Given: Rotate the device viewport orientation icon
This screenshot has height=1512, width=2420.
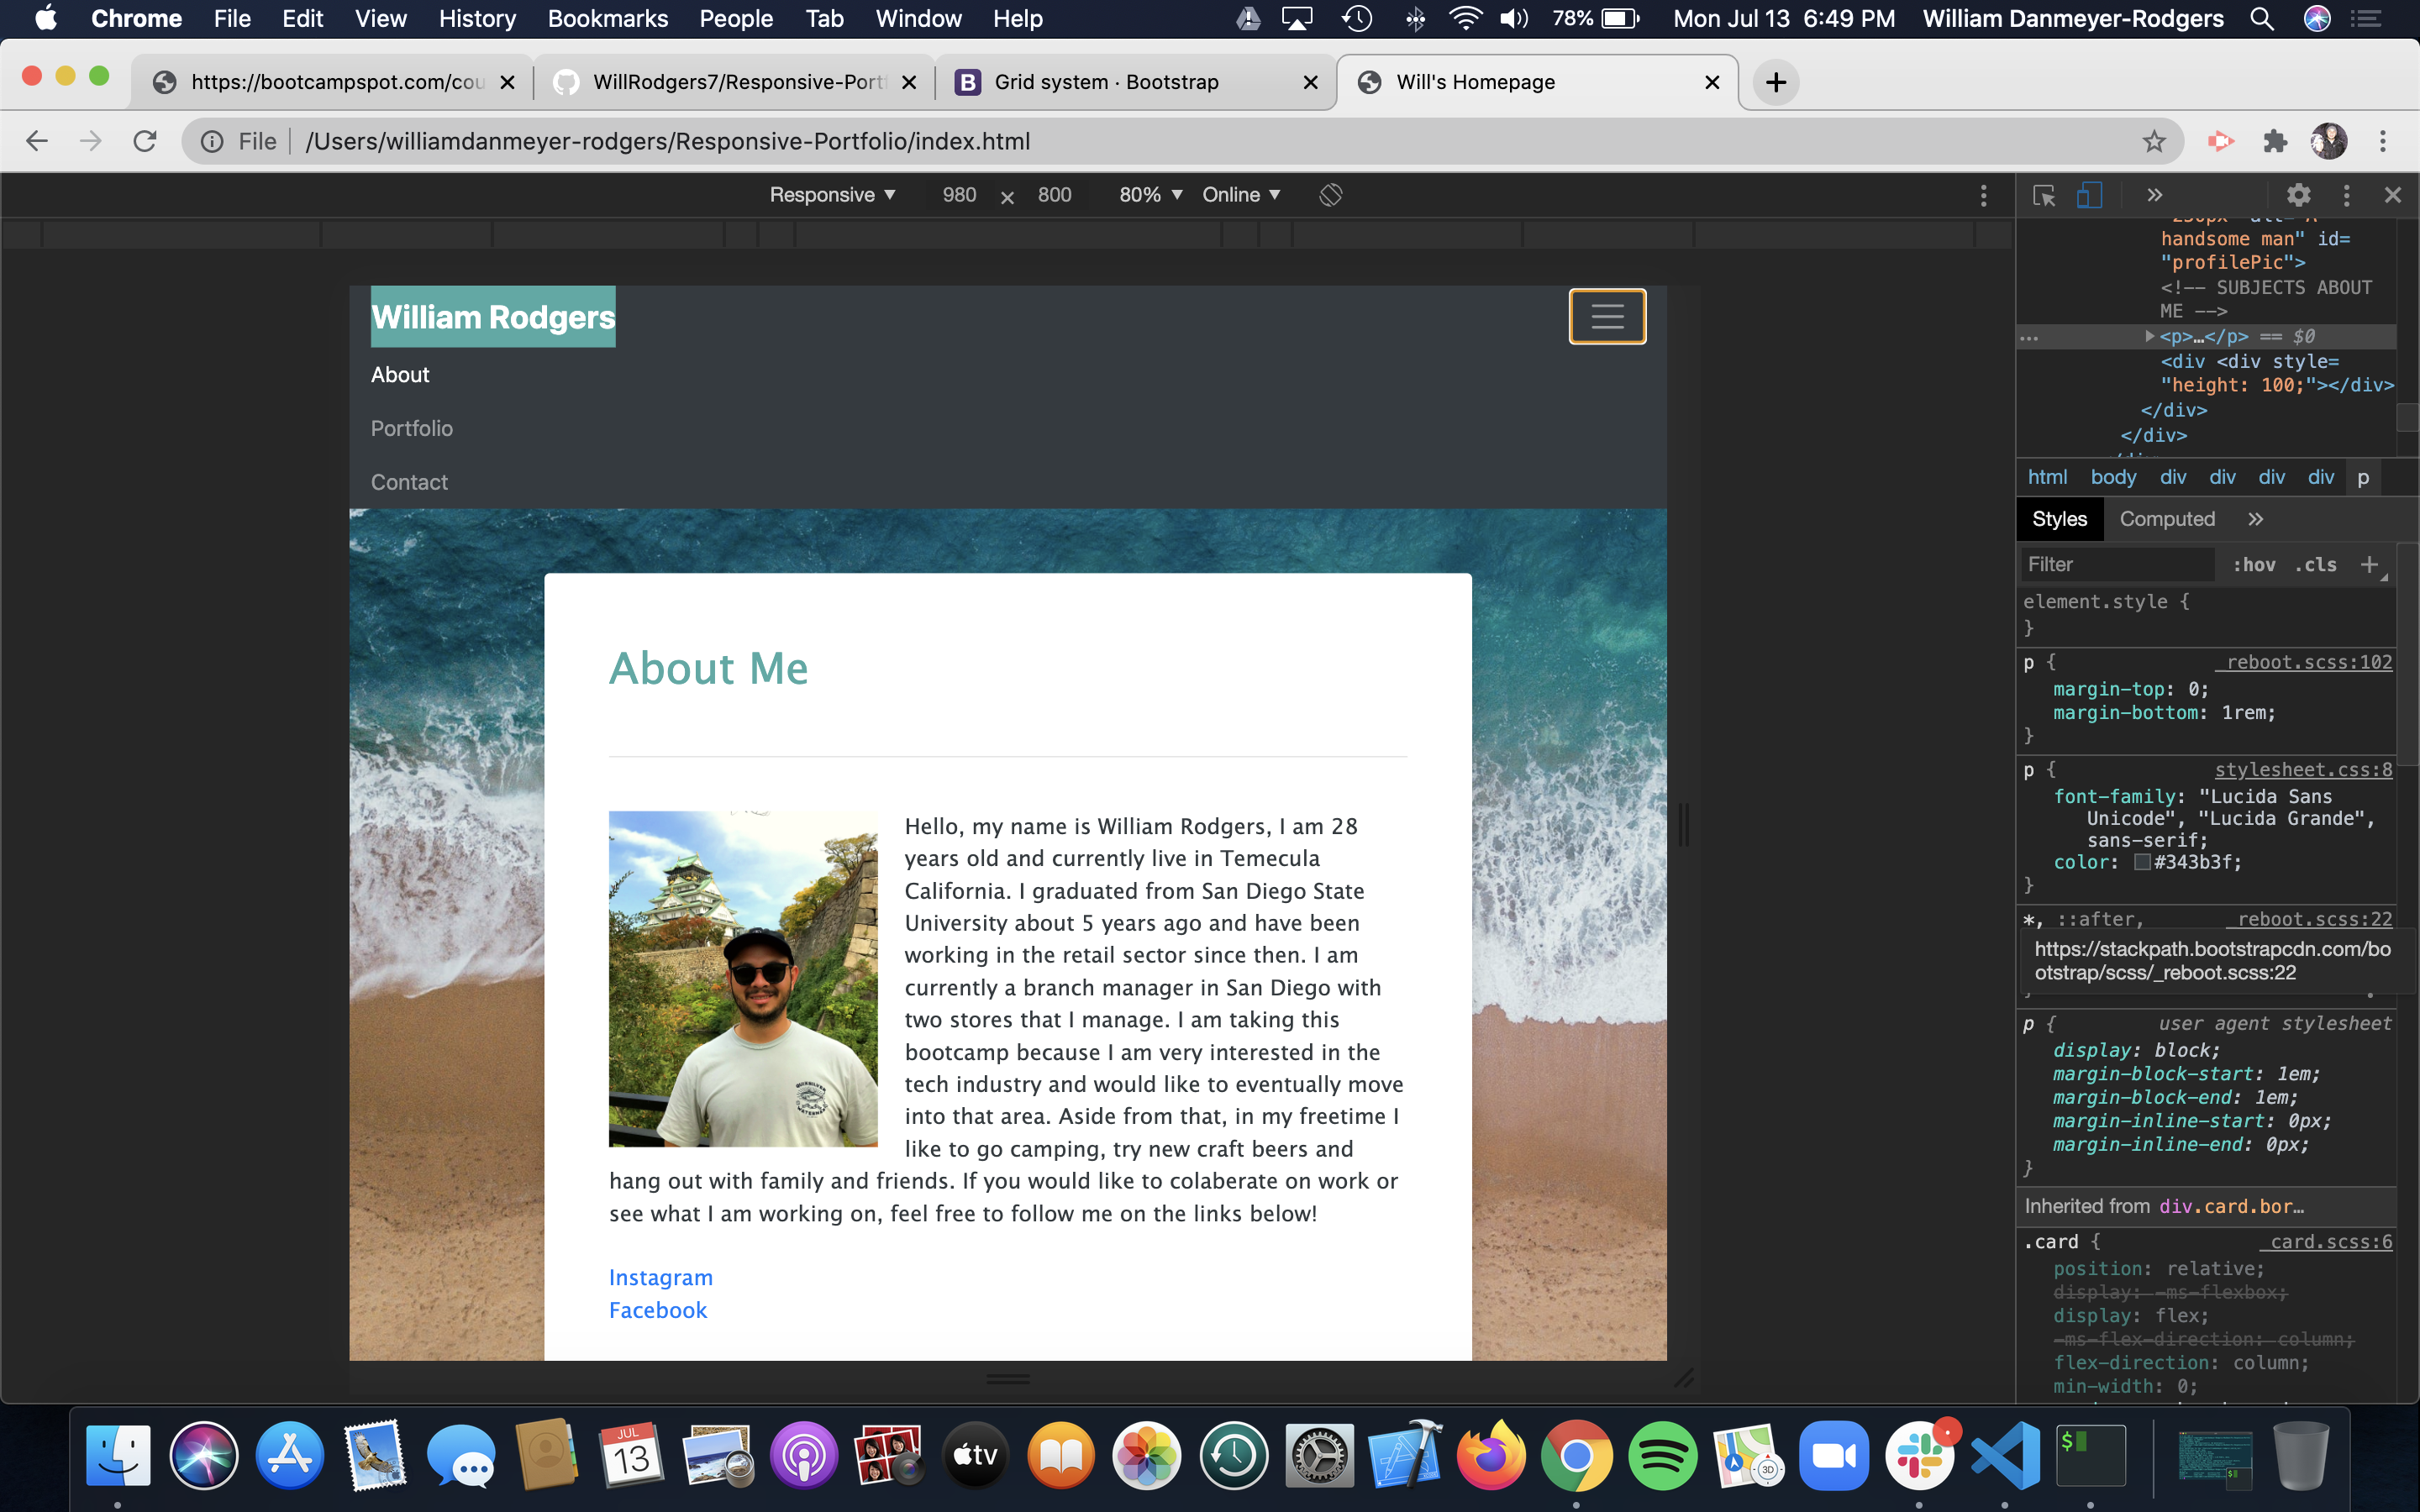Looking at the screenshot, I should point(1330,195).
